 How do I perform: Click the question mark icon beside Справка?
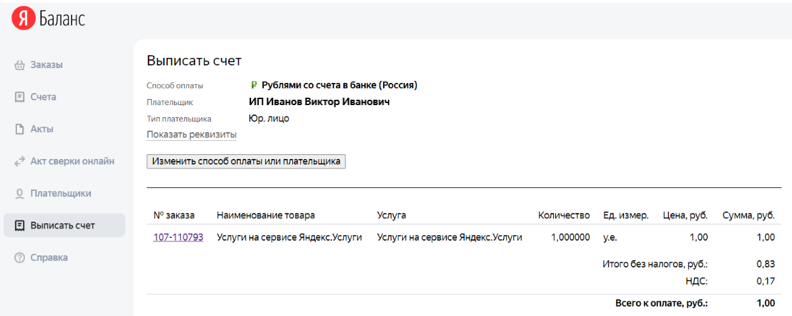point(20,257)
